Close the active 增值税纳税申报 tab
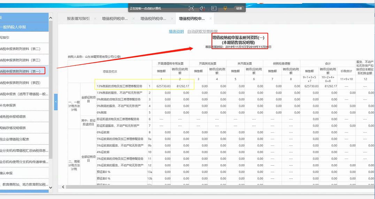This screenshot has height=199, width=375. 211,19
